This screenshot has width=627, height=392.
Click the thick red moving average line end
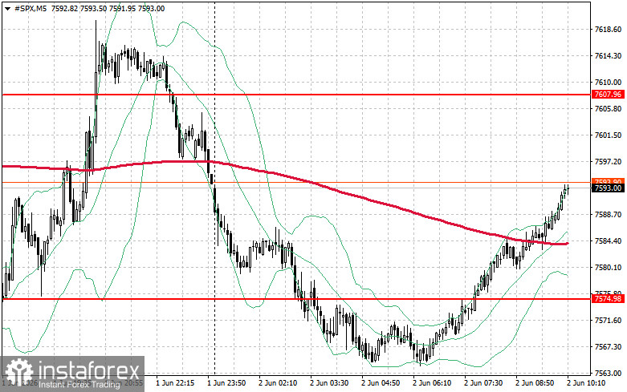[x=567, y=244]
